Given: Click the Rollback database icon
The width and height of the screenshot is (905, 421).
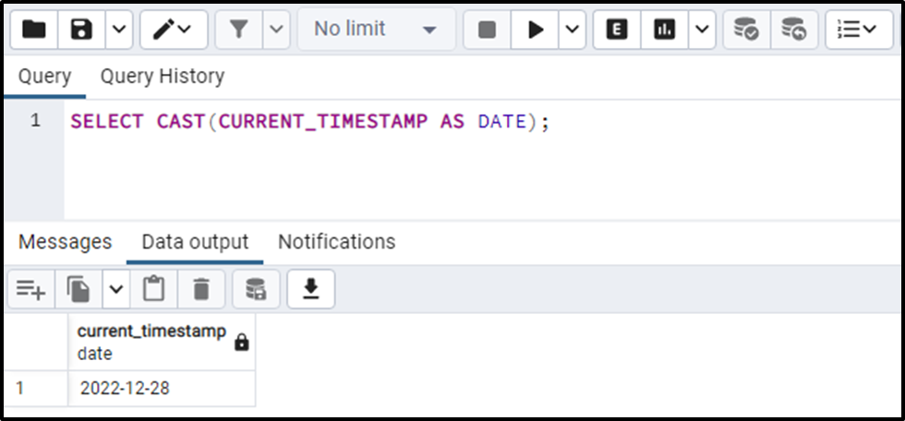Looking at the screenshot, I should tap(794, 30).
